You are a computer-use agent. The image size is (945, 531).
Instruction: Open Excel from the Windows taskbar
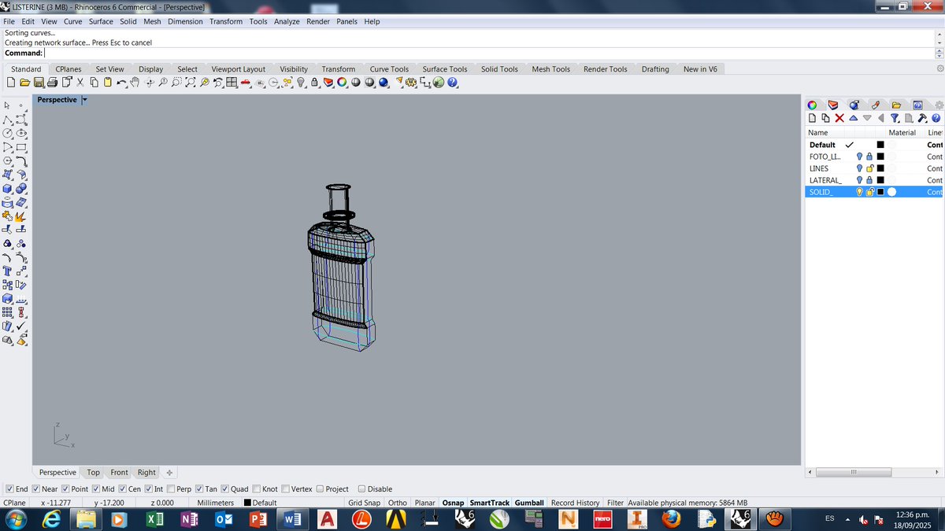[x=155, y=519]
